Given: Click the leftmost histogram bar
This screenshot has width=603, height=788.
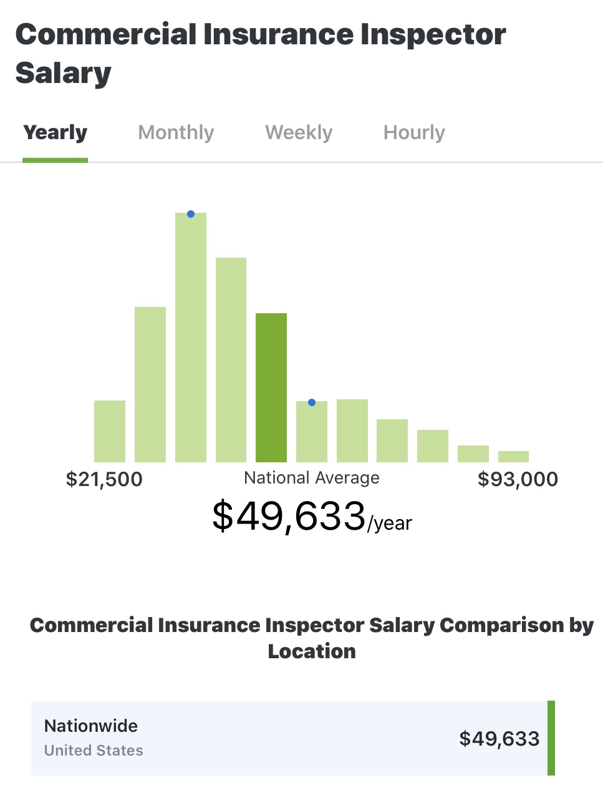Looking at the screenshot, I should pos(110,430).
